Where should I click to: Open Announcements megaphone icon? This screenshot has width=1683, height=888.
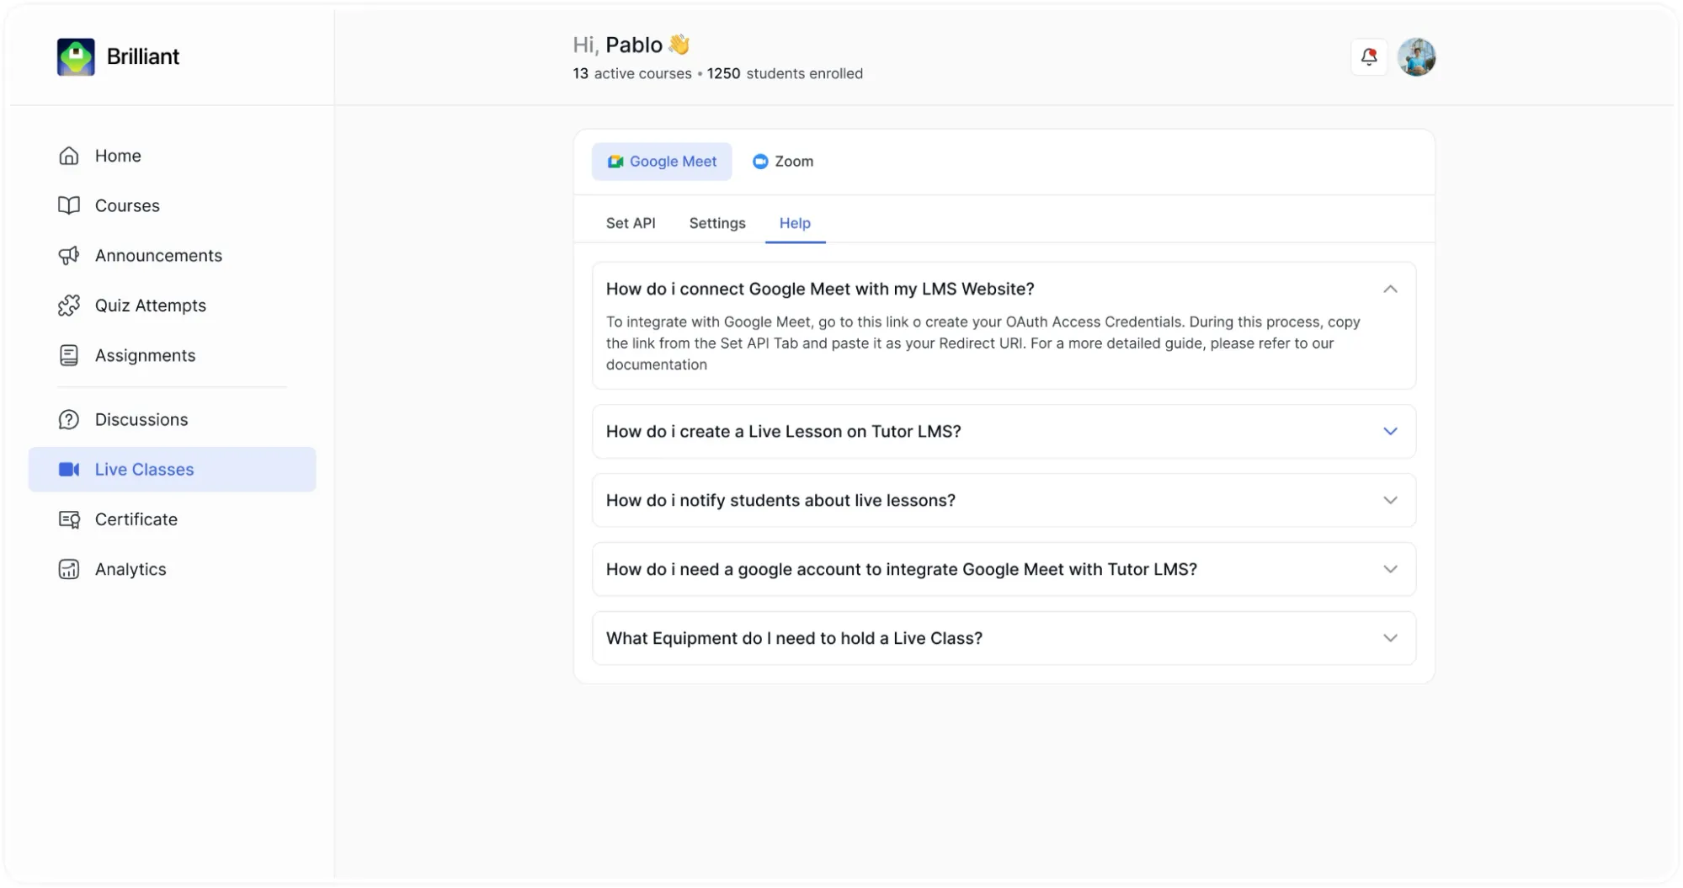point(69,256)
